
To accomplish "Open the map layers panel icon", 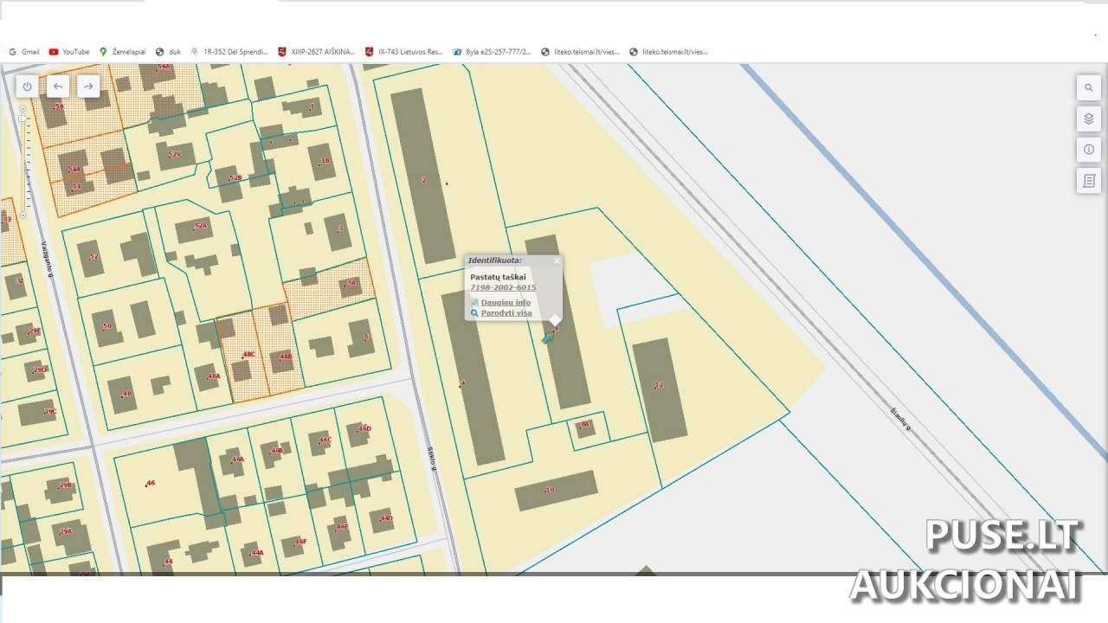I will click(1089, 119).
